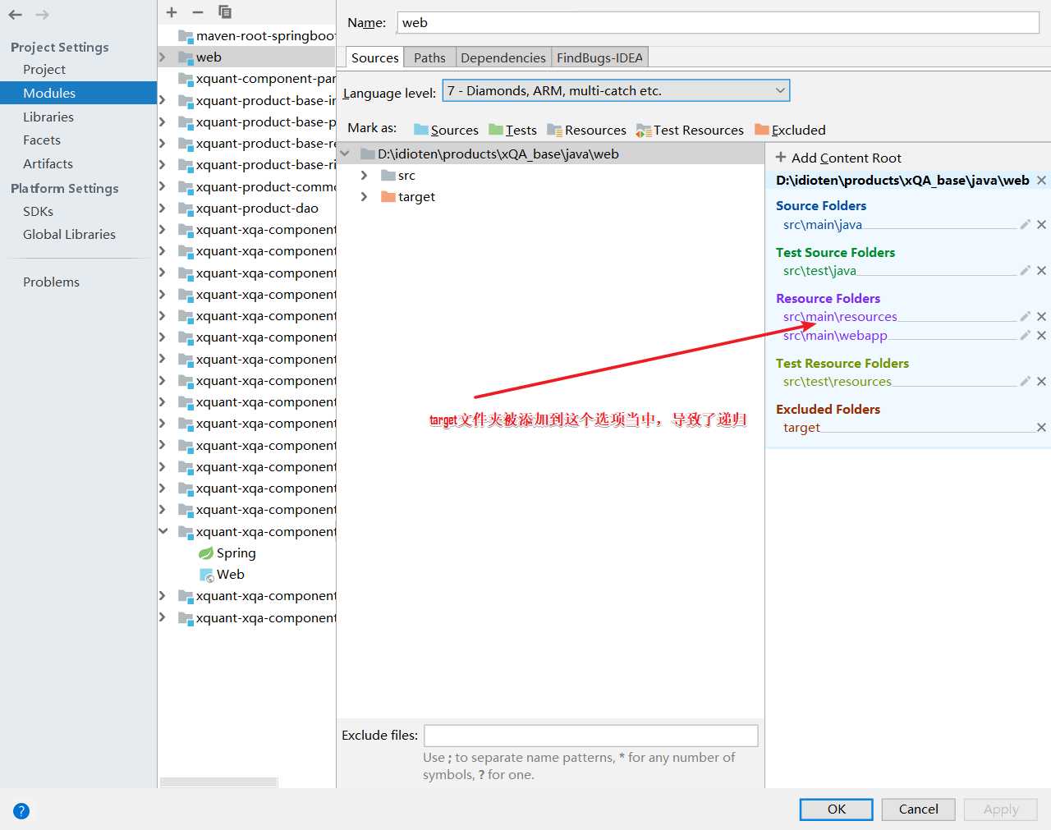The image size is (1051, 830).
Task: Focus the Exclude files field
Action: pos(591,735)
